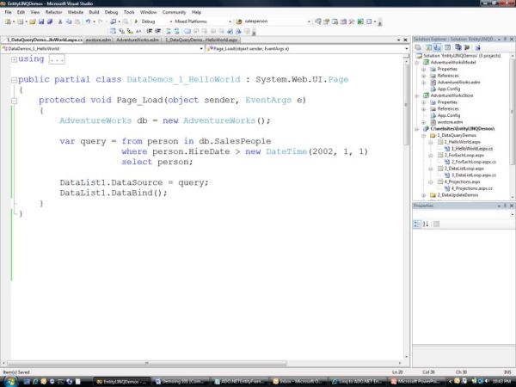
Task: Select Alphabetical sort in Properties panel
Action: [x=426, y=224]
